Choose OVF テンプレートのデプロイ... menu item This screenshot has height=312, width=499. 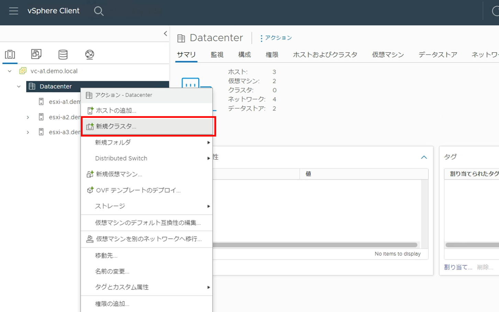[x=147, y=190]
